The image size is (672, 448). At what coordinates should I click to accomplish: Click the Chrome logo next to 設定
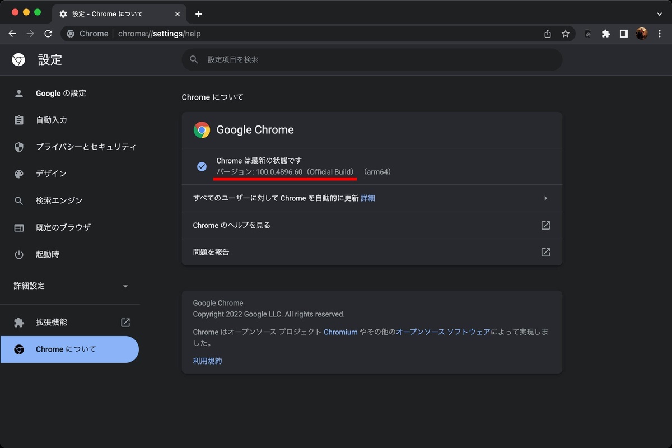click(18, 59)
